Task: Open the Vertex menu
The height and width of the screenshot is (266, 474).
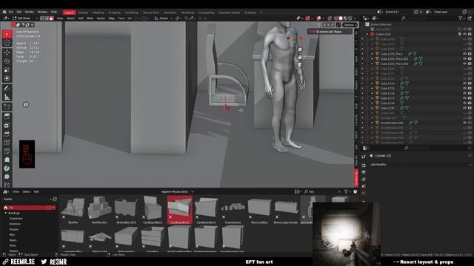Action: pyautogui.click(x=101, y=18)
